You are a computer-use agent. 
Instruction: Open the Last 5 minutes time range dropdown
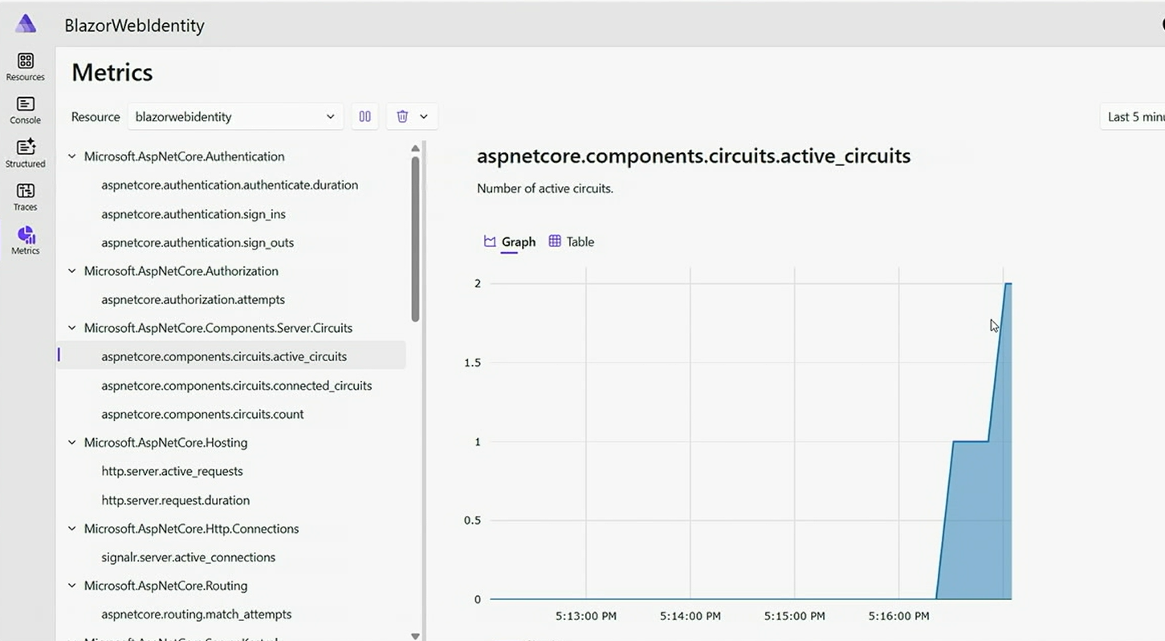(x=1134, y=116)
